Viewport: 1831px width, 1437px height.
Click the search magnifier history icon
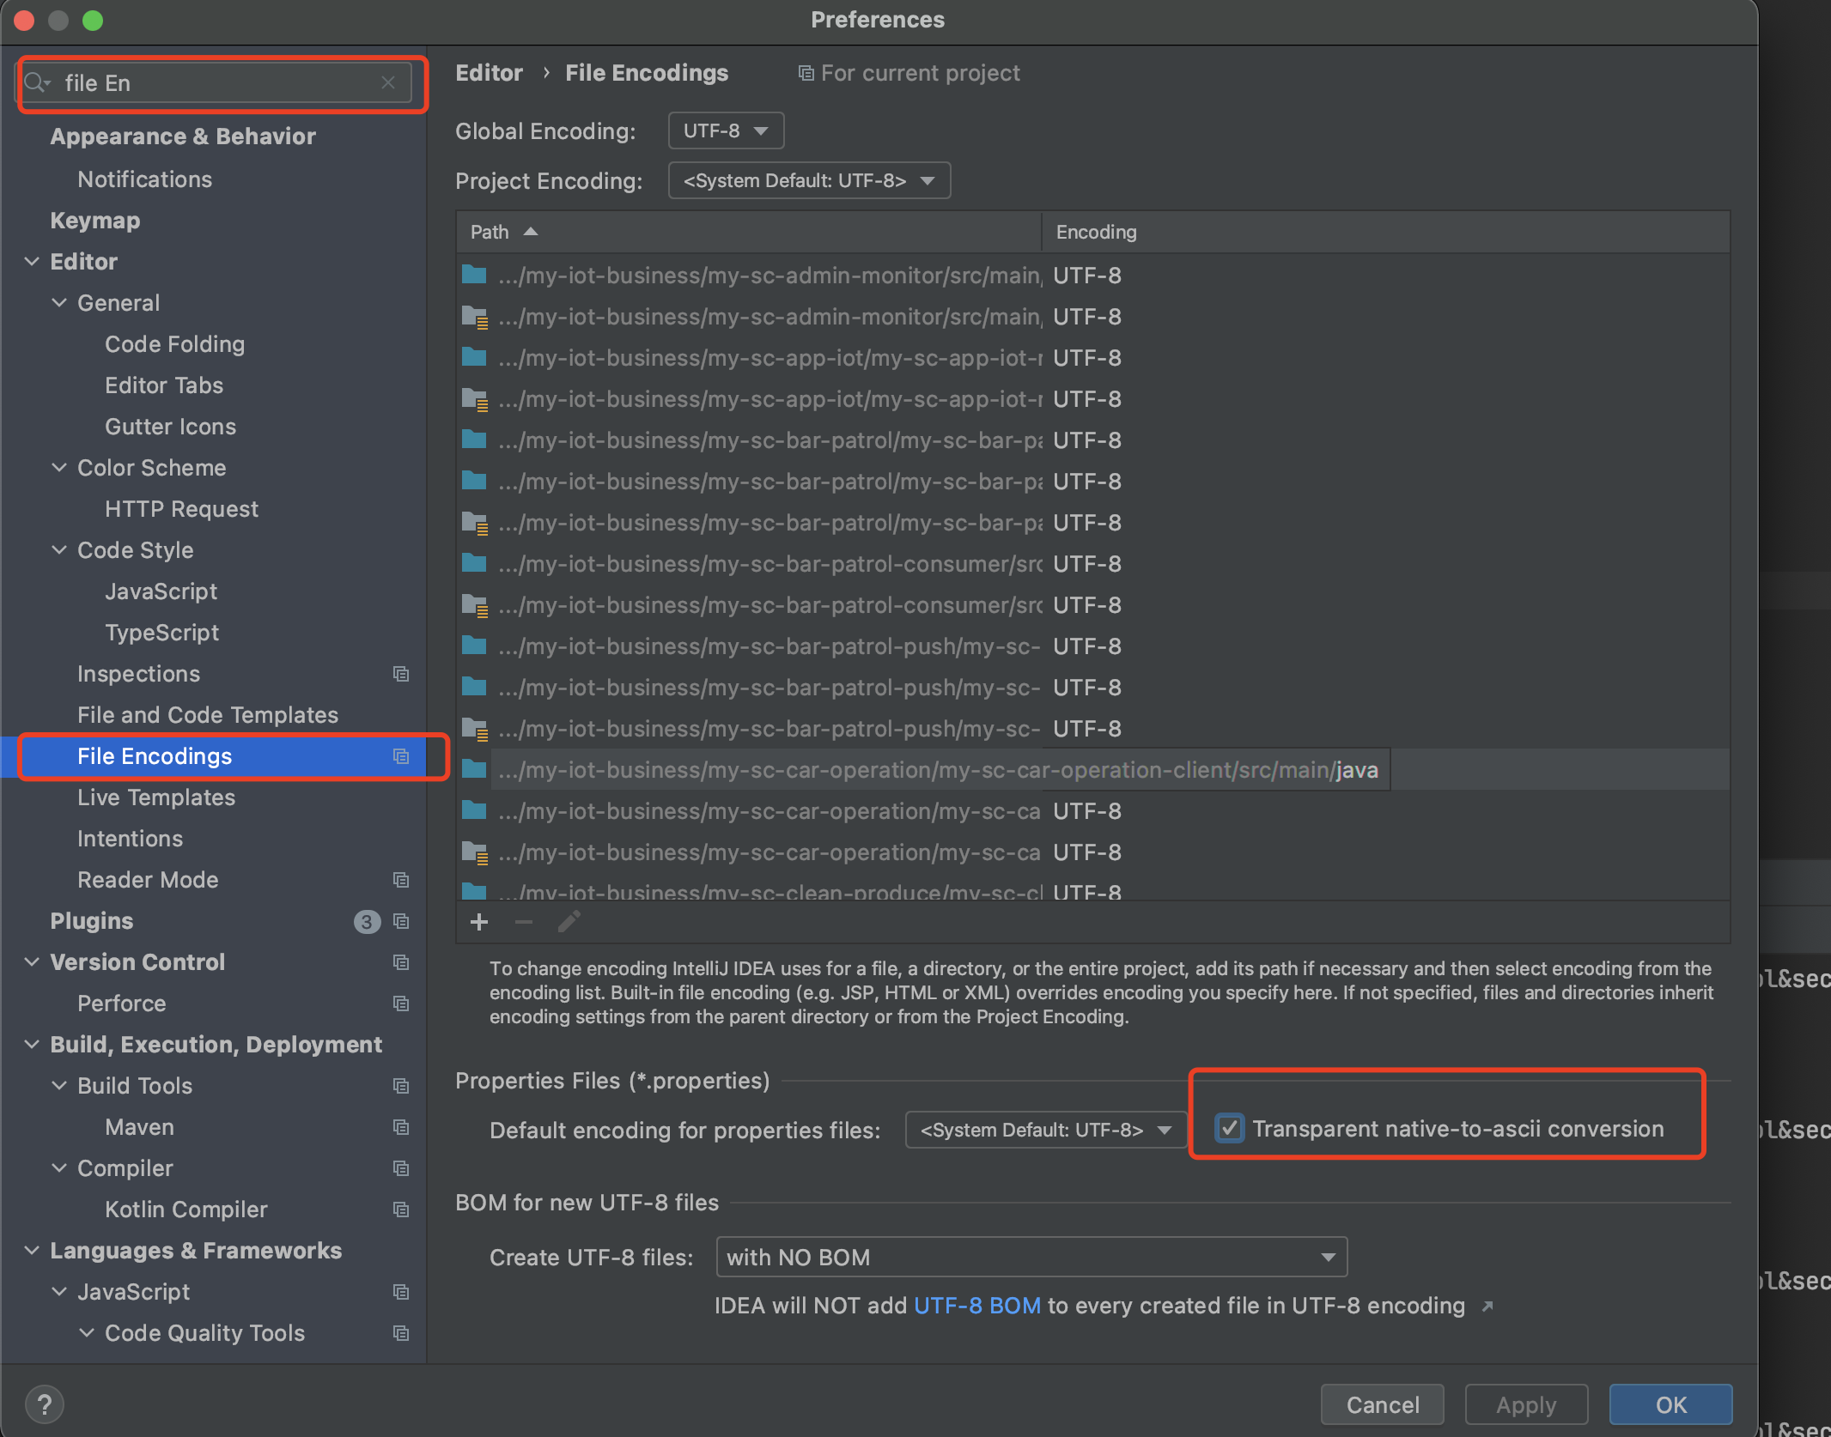tap(37, 82)
